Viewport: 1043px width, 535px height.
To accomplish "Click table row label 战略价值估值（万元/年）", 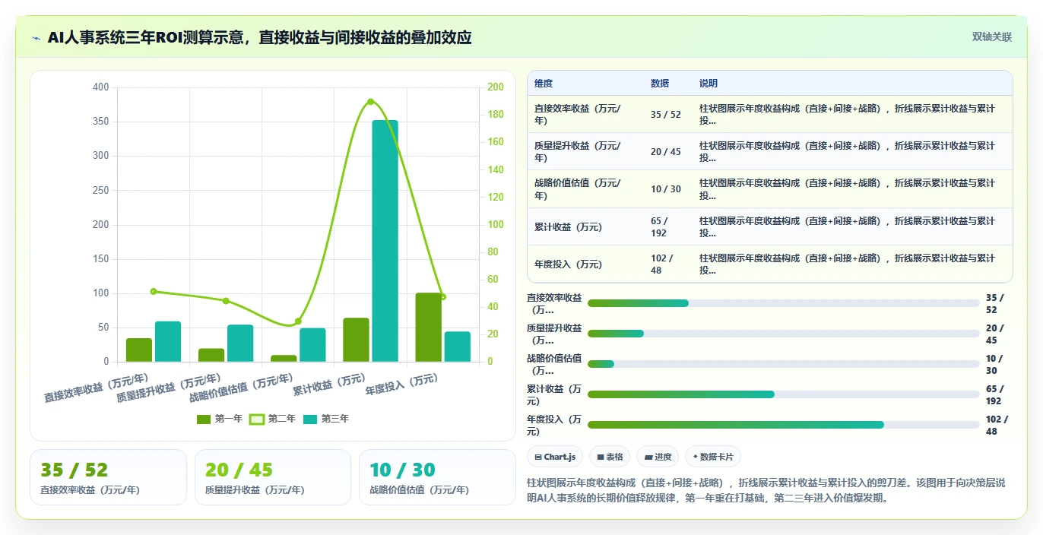I will point(578,189).
